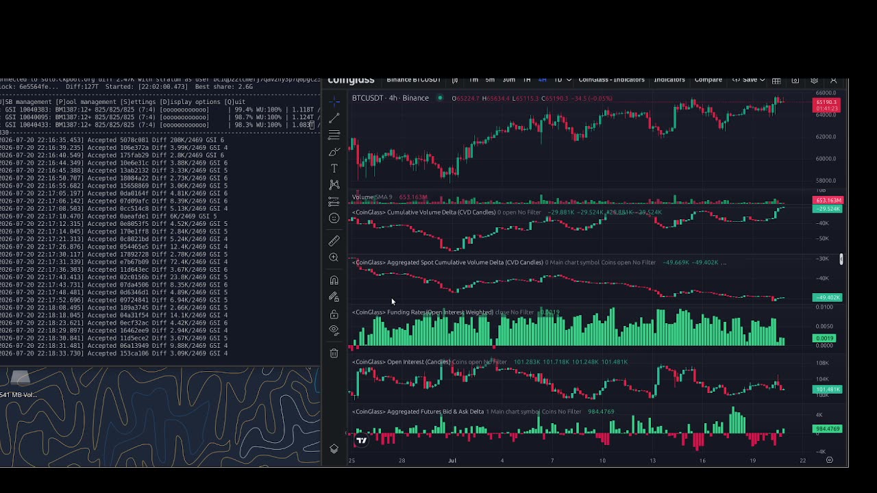The image size is (877, 493).
Task: Activate the zoom in tool
Action: (x=334, y=257)
